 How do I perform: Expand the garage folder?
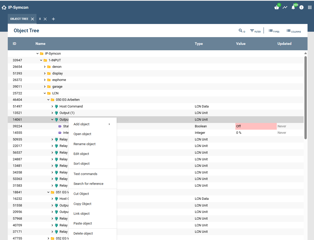[x=45, y=87]
